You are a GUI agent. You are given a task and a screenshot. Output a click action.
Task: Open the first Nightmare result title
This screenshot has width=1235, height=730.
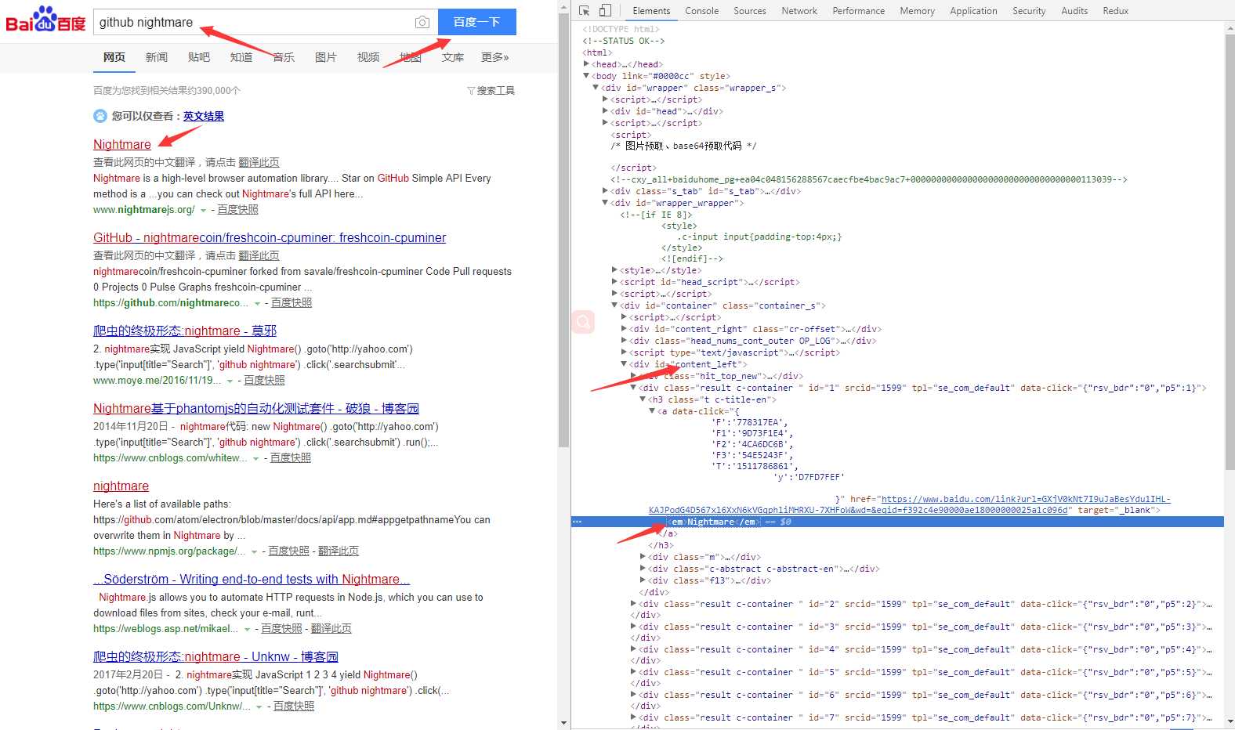pos(122,144)
